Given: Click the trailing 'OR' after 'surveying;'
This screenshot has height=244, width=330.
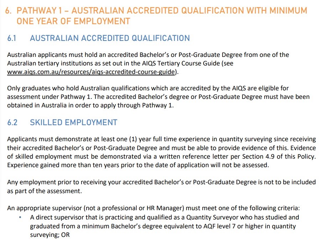Looking at the screenshot, I should 65,235.
